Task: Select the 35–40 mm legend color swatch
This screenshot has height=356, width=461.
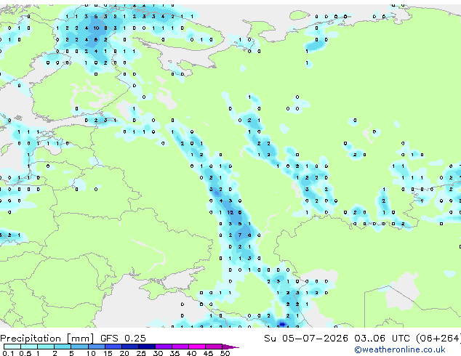Action: [180, 347]
